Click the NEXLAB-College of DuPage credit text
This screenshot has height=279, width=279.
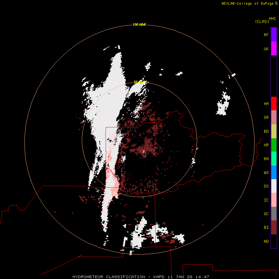coord(247,3)
